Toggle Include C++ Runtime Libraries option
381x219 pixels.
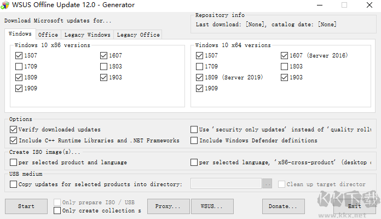pos(13,140)
